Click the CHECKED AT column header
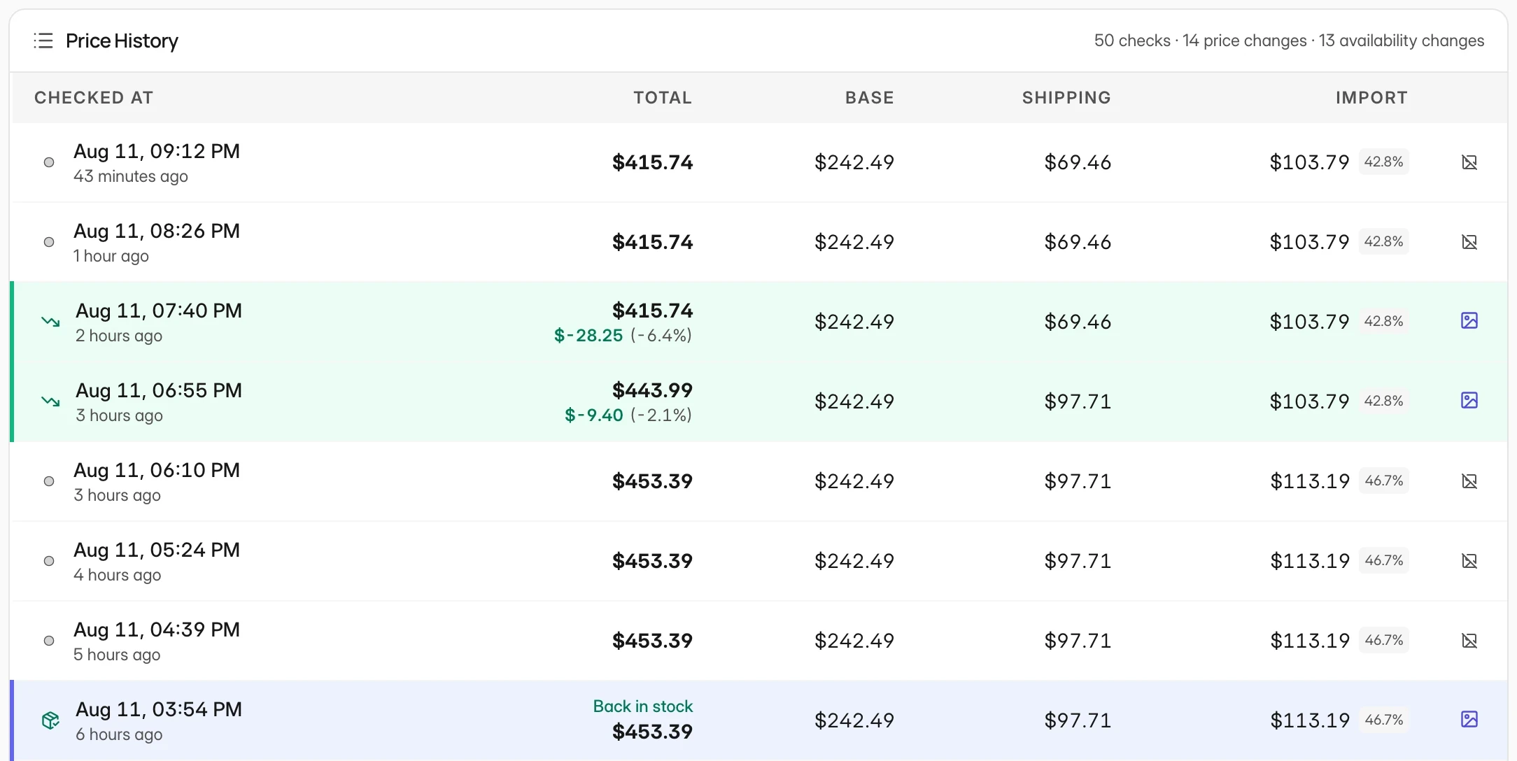 (x=94, y=98)
